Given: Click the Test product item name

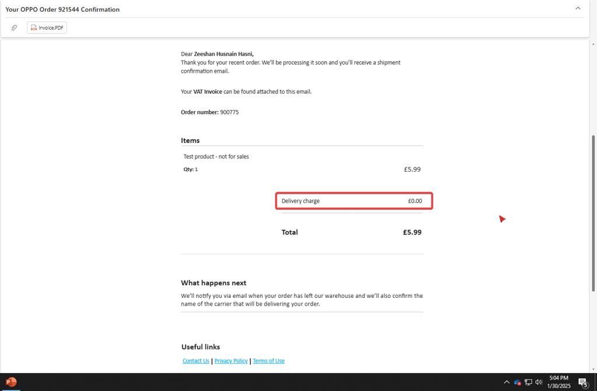Looking at the screenshot, I should tap(216, 157).
